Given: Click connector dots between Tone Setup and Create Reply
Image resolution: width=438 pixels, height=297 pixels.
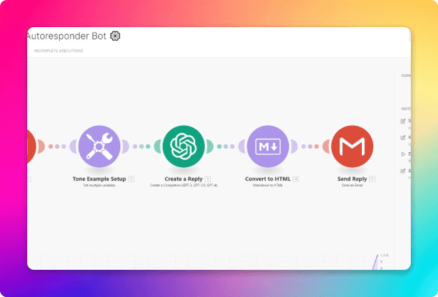Looking at the screenshot, I should click(x=141, y=146).
